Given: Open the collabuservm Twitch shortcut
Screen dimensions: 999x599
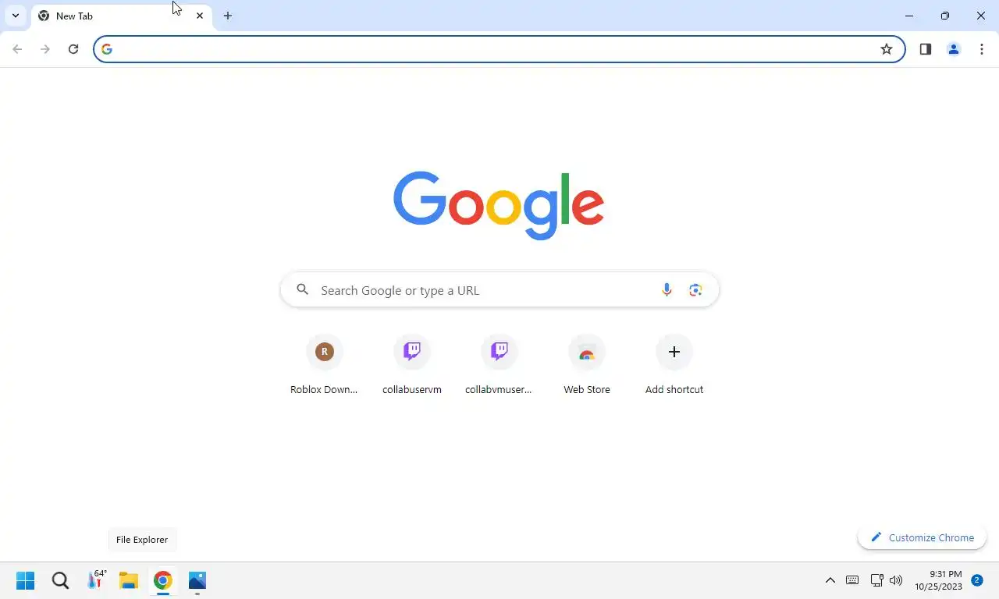Looking at the screenshot, I should point(412,366).
